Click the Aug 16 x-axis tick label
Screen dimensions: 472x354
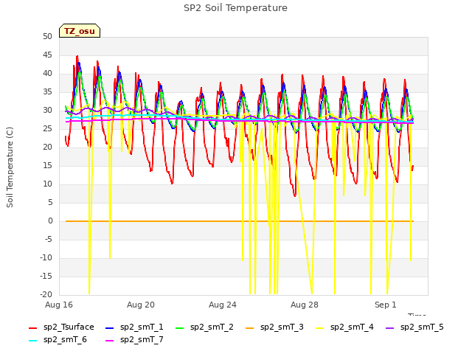(x=59, y=305)
